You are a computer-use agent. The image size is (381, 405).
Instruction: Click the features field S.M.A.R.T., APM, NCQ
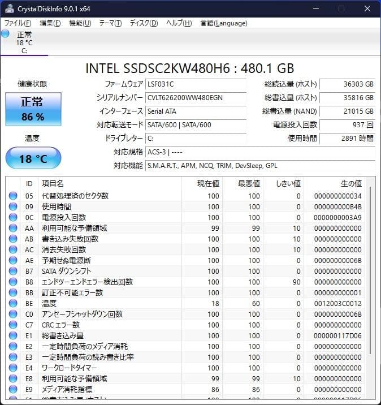click(260, 166)
